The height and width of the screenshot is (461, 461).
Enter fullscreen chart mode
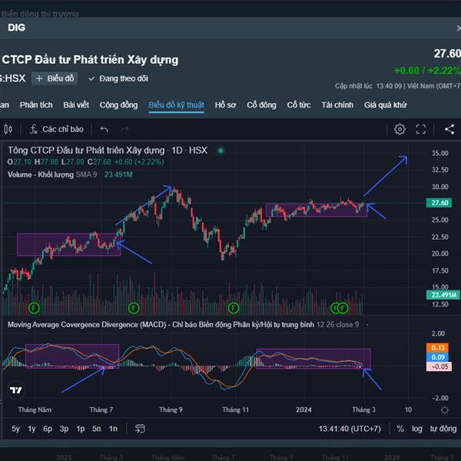click(421, 129)
